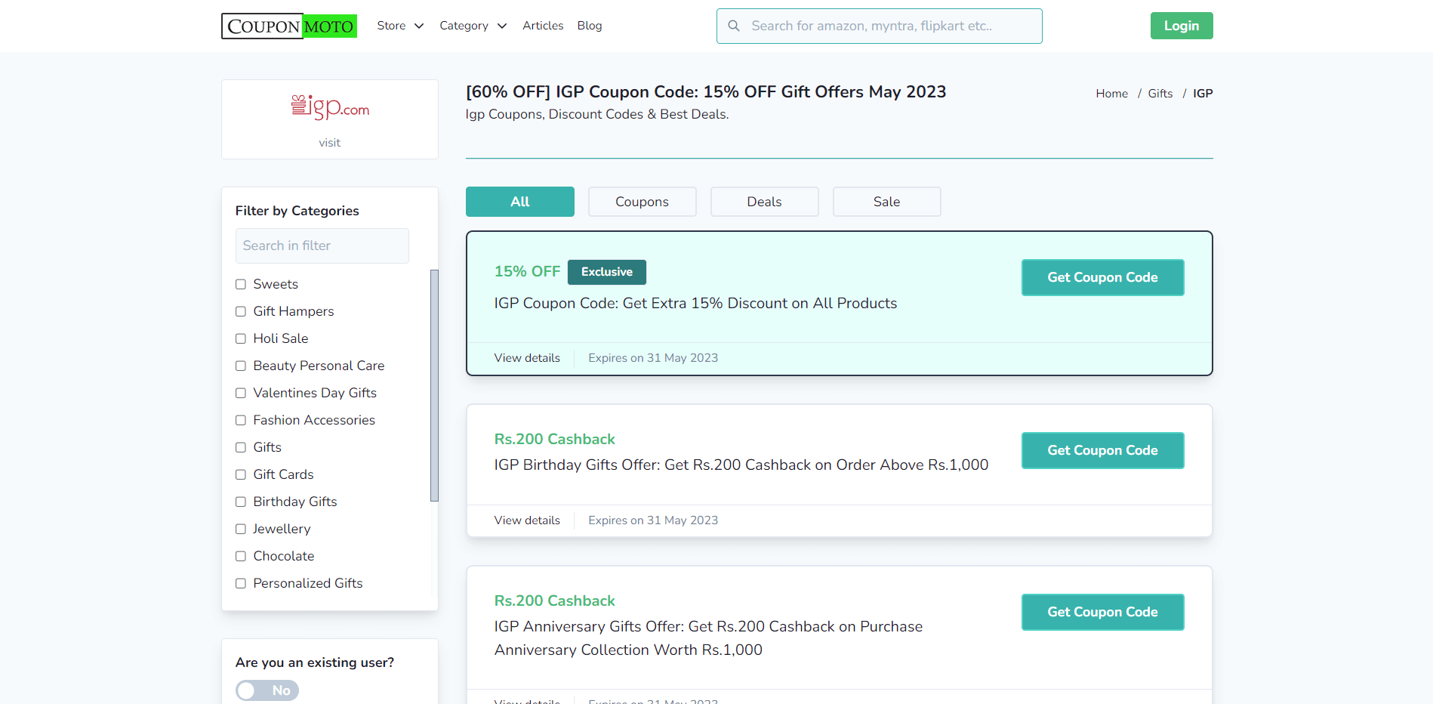
Task: Click the category filter list scrollbar
Action: click(434, 385)
